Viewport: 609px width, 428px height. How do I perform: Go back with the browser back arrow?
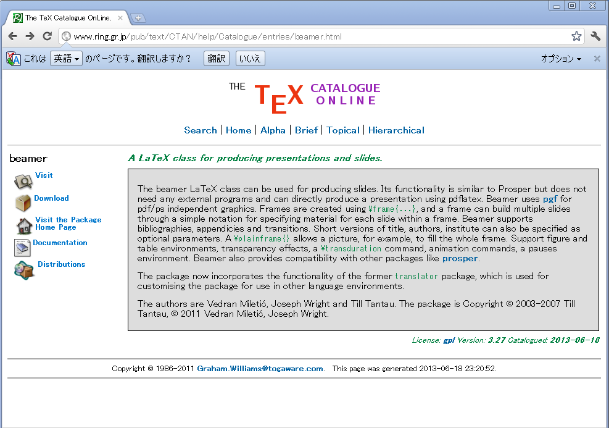(12, 36)
